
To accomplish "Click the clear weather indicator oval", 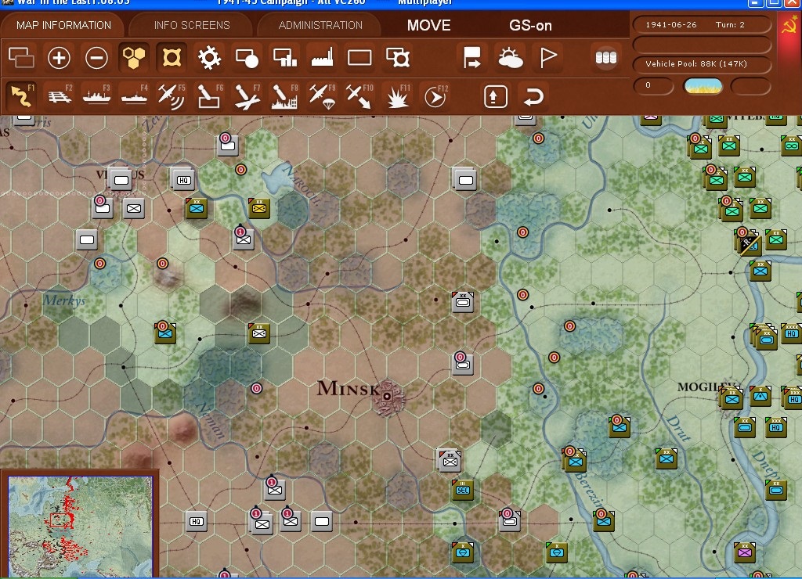I will tap(703, 86).
